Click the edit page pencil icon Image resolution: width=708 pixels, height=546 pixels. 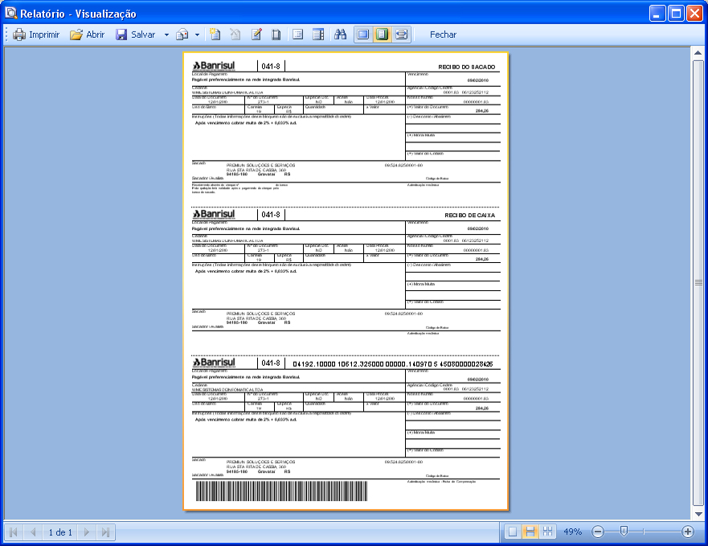pyautogui.click(x=256, y=35)
